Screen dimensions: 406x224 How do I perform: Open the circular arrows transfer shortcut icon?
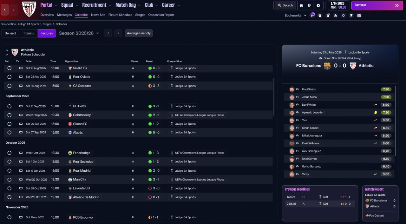(343, 15)
